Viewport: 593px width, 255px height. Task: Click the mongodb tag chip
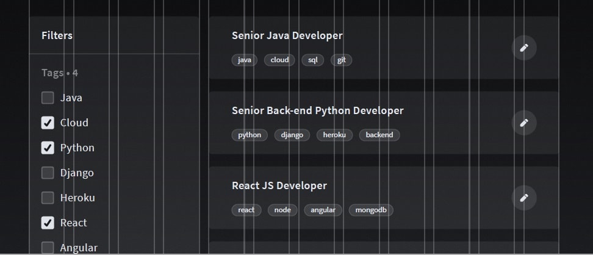point(371,210)
